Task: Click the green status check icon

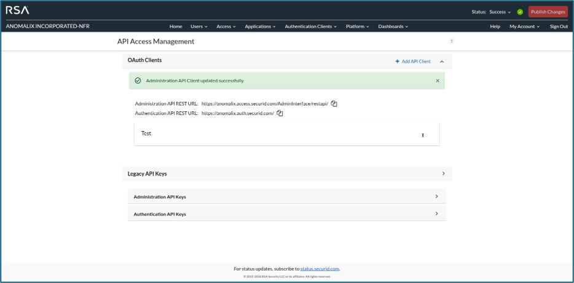Action: coord(520,12)
